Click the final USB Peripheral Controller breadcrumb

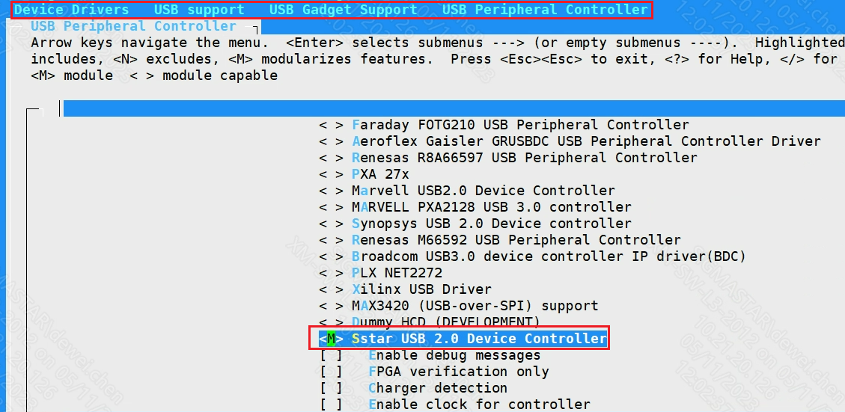click(x=545, y=10)
